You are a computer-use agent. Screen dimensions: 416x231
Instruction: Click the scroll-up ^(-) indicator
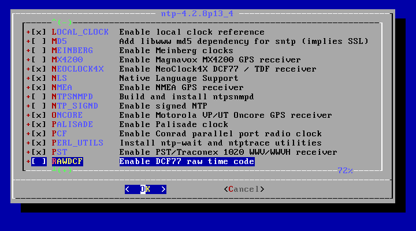tap(62, 22)
